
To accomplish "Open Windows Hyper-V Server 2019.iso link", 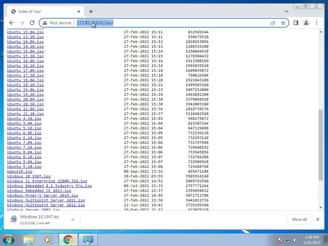I will (x=43, y=196).
